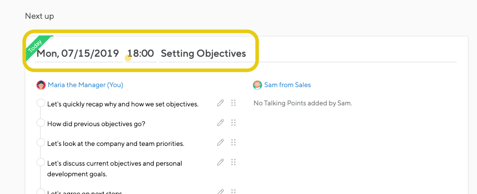Check the current objectives talking point circle
This screenshot has width=477, height=194.
(x=41, y=163)
